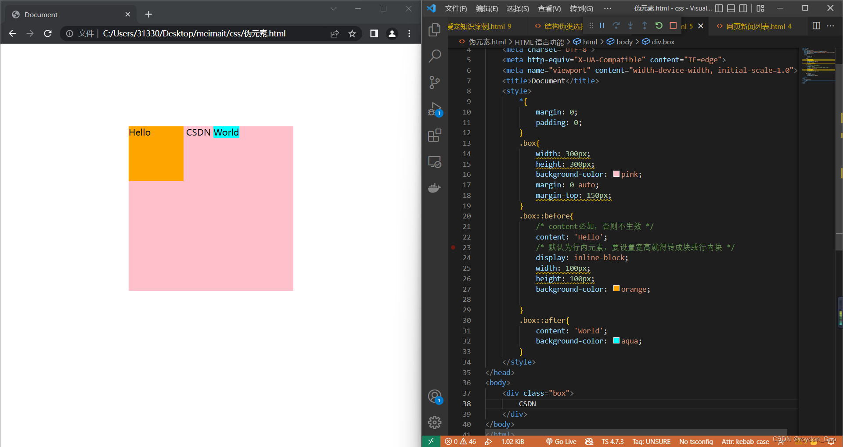843x447 pixels.
Task: Open the Docker view in the activity bar
Action: point(435,188)
